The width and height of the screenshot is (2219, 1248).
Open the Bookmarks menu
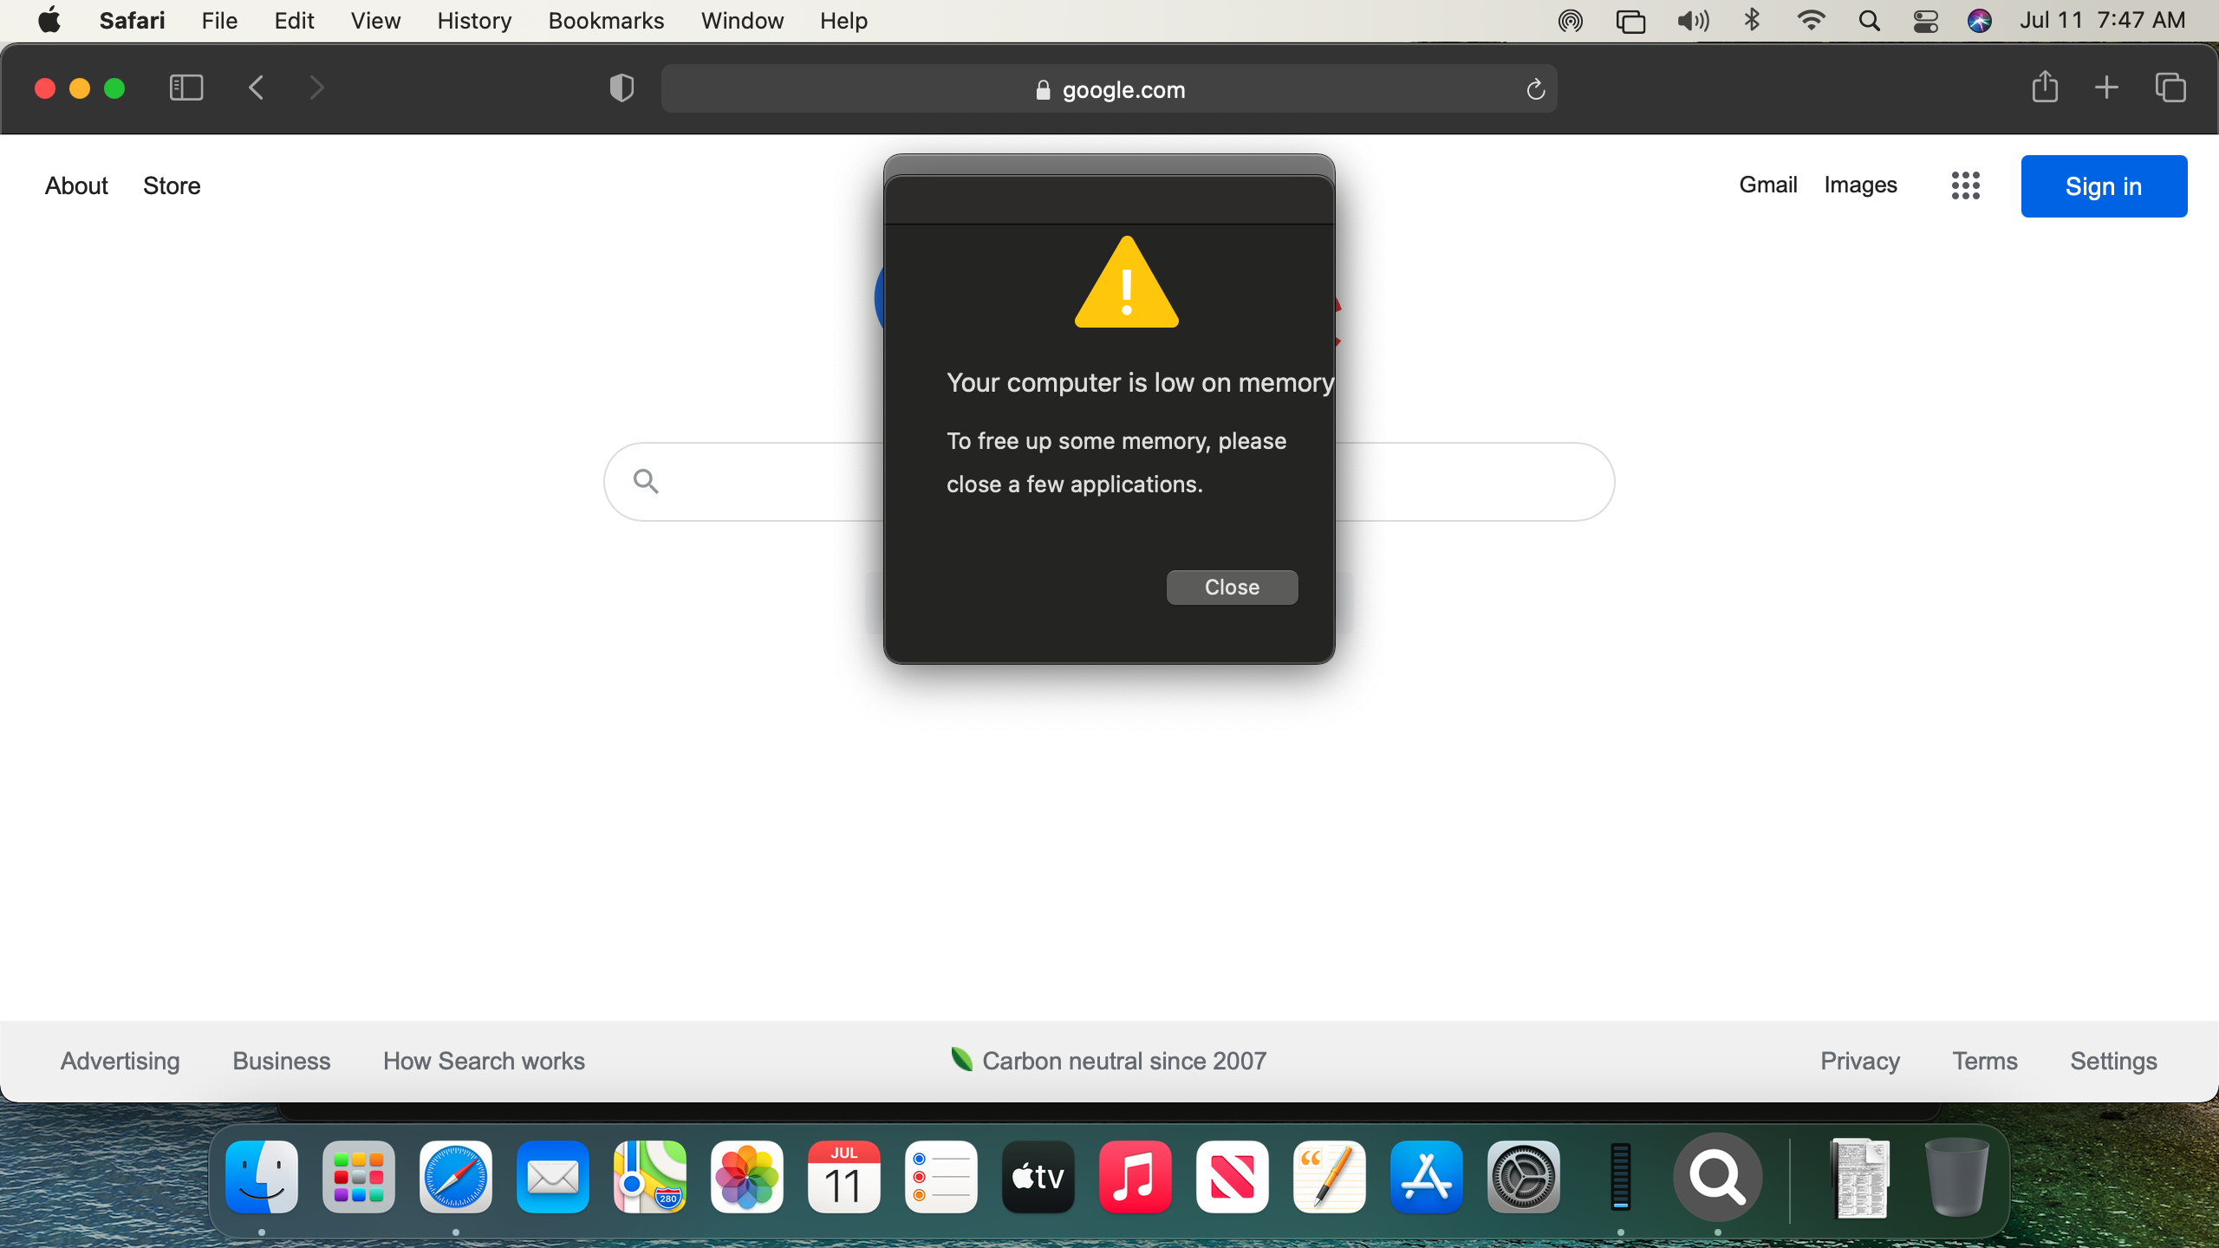point(605,20)
